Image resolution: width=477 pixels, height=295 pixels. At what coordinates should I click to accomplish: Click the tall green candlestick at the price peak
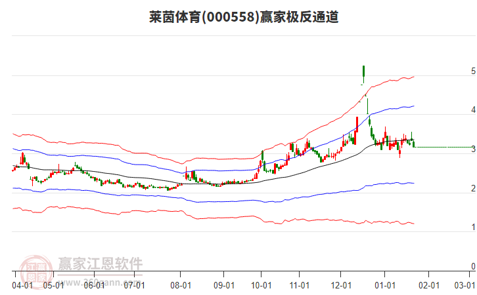(x=363, y=73)
